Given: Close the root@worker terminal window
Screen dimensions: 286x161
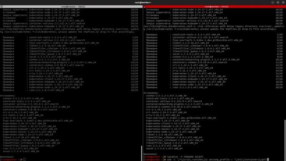Looking at the screenshot, I should (283, 2).
